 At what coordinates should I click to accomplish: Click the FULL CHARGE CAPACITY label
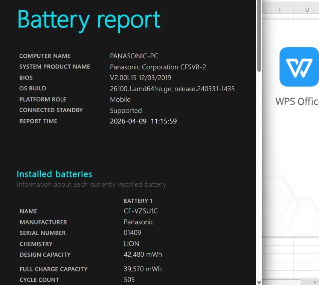click(53, 269)
